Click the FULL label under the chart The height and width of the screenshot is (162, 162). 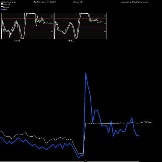(x=71, y=41)
